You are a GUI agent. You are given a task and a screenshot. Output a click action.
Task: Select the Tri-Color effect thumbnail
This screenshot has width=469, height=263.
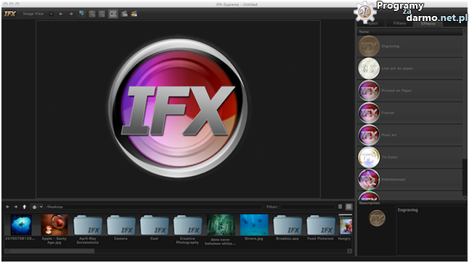369,157
